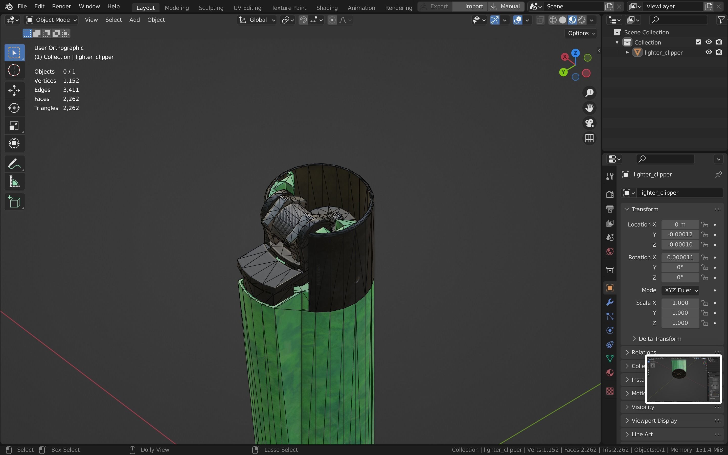The image size is (728, 455).
Task: Hide Collection using its eye icon
Action: pos(709,42)
